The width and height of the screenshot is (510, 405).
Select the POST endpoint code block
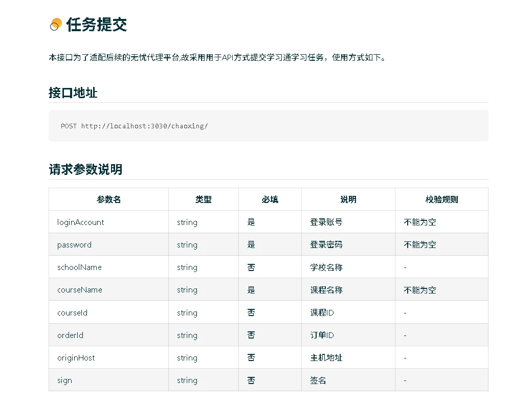(268, 126)
